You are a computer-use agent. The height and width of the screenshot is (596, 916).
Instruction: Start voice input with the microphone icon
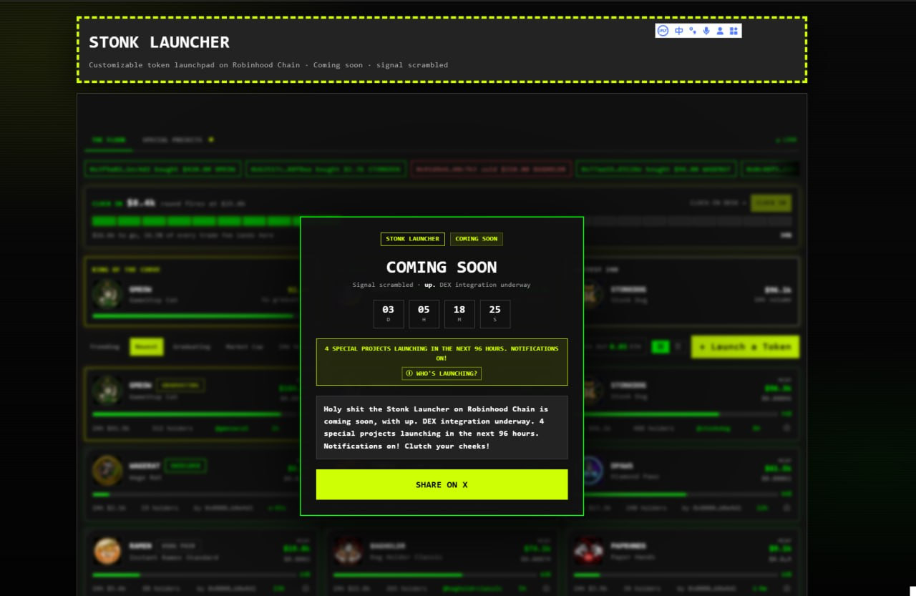click(706, 31)
